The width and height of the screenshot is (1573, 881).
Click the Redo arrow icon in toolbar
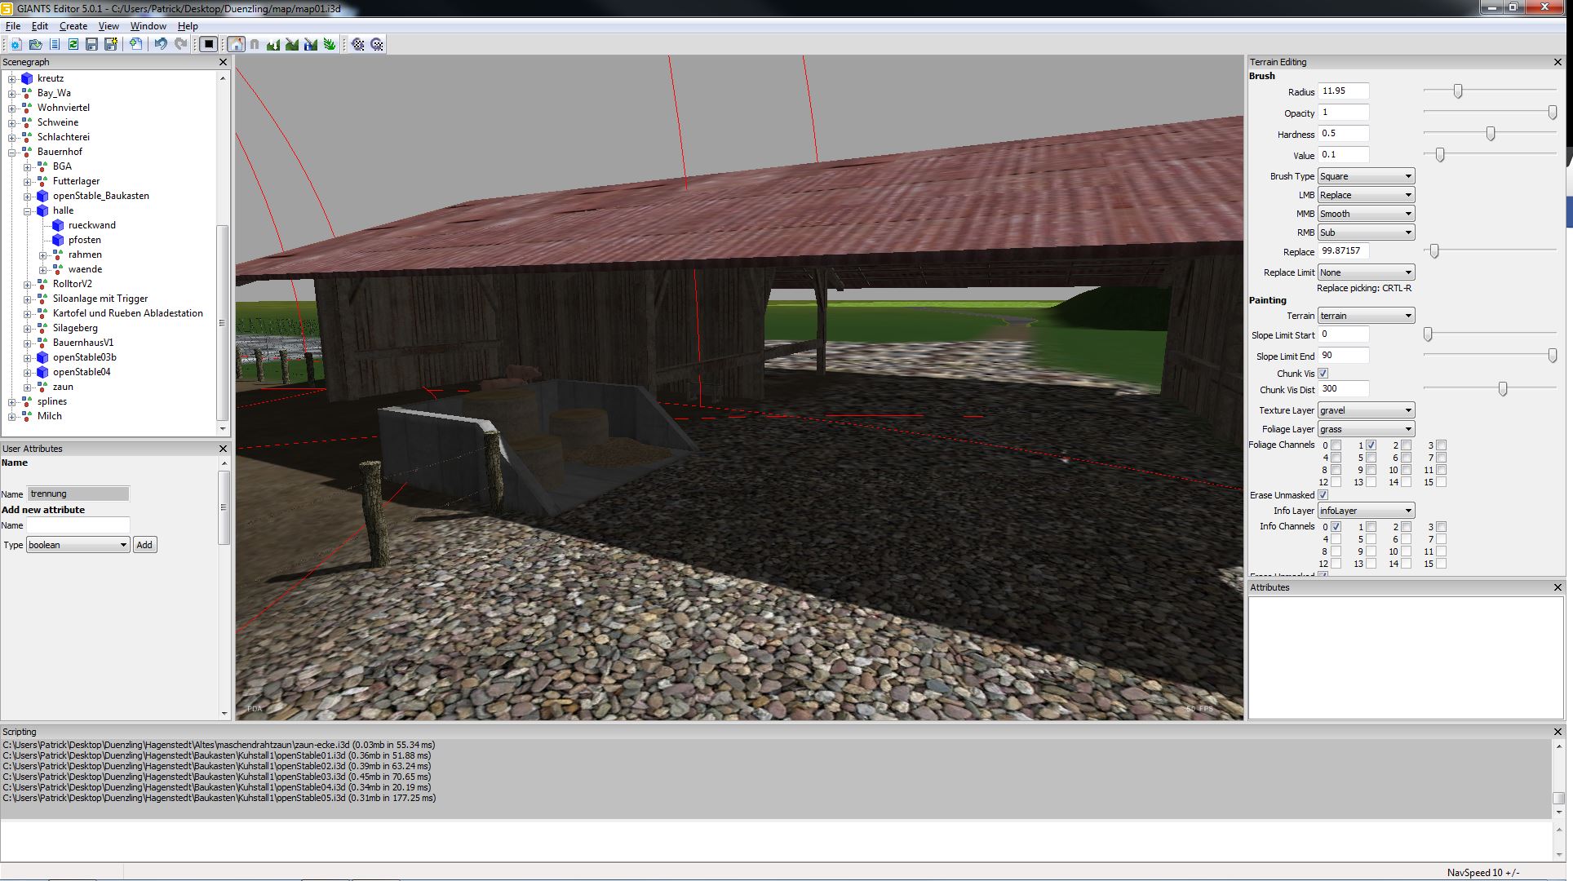(180, 44)
